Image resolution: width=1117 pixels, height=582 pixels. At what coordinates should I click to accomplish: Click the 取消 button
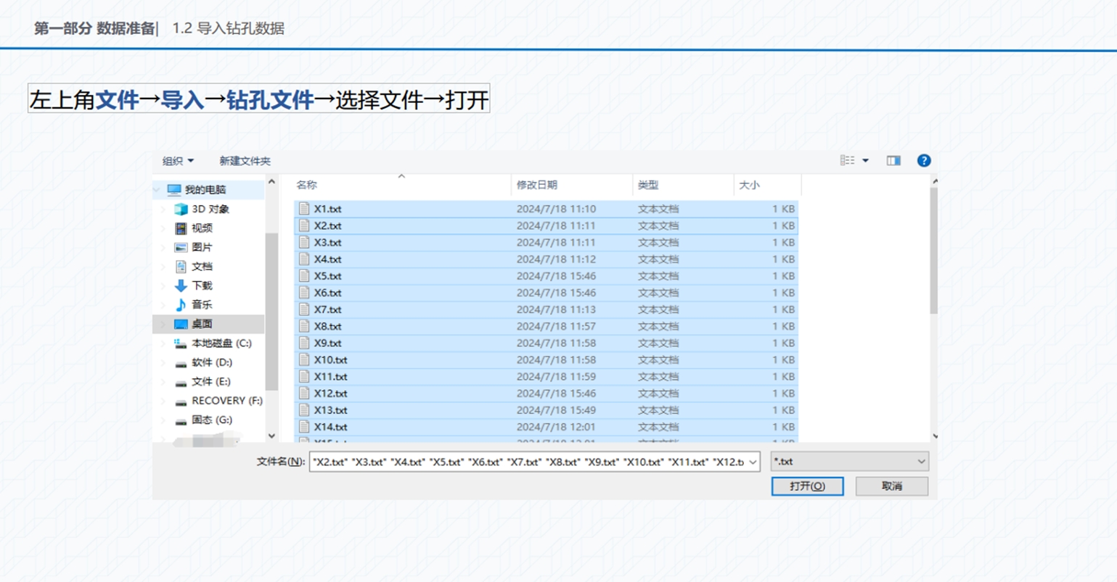(891, 486)
